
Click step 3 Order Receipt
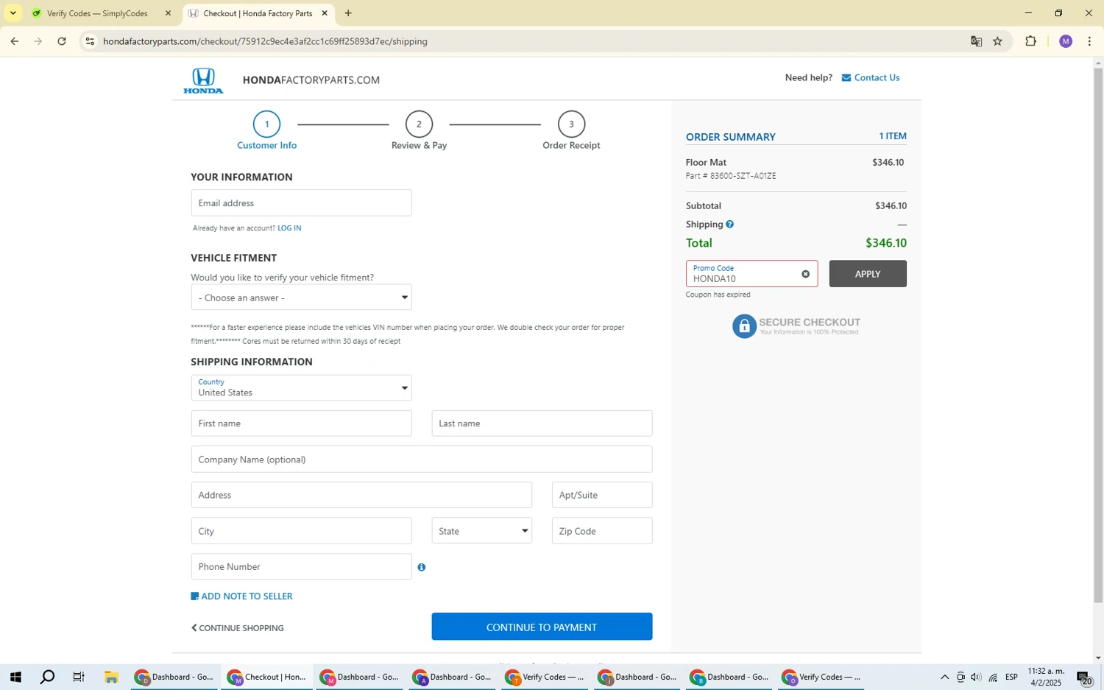(x=571, y=131)
